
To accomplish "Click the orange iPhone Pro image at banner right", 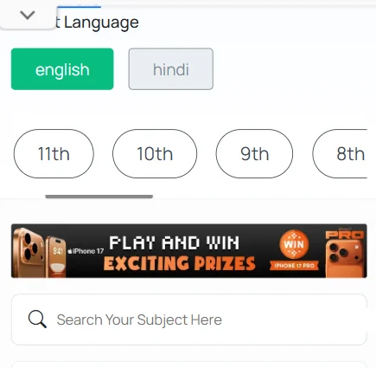I will [346, 253].
